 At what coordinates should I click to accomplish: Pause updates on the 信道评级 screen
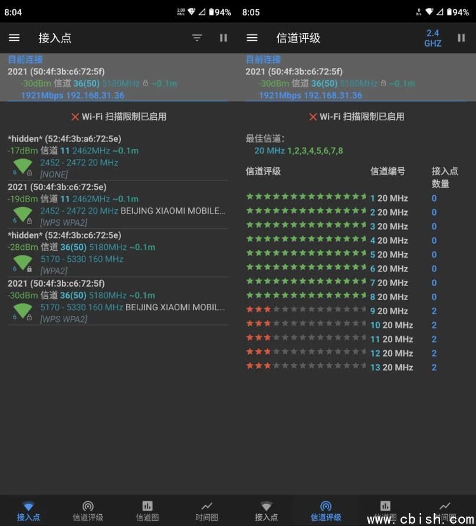click(462, 38)
